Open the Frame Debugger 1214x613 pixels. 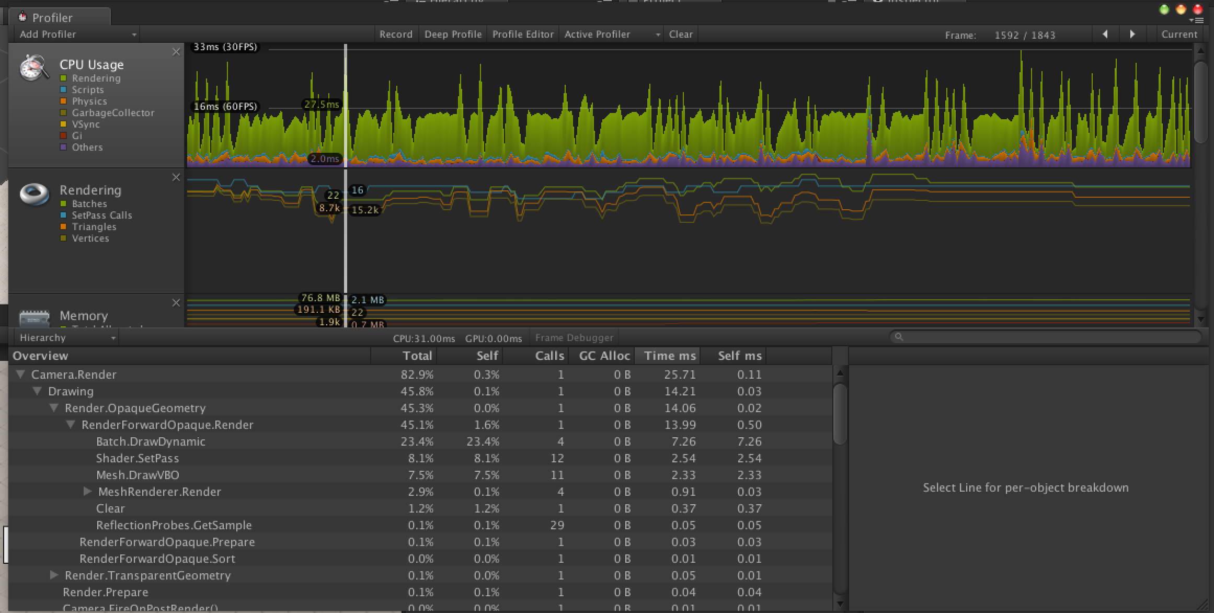pos(574,338)
